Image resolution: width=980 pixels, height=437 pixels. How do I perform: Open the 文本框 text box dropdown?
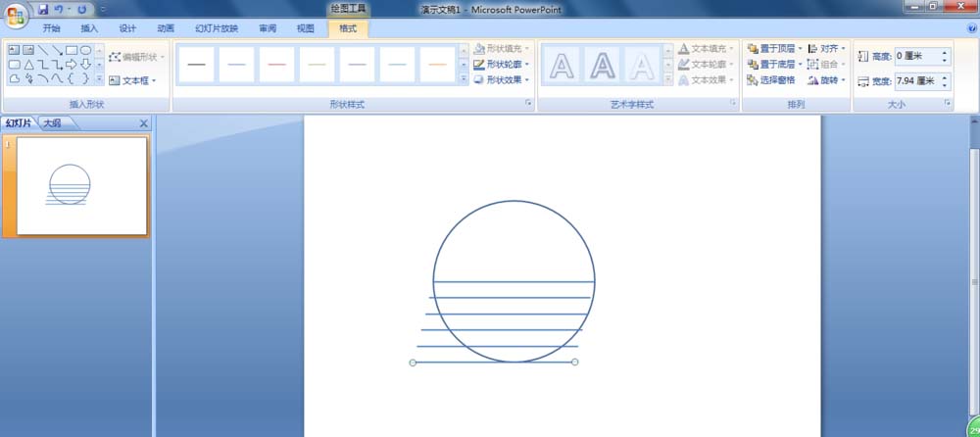coord(132,80)
